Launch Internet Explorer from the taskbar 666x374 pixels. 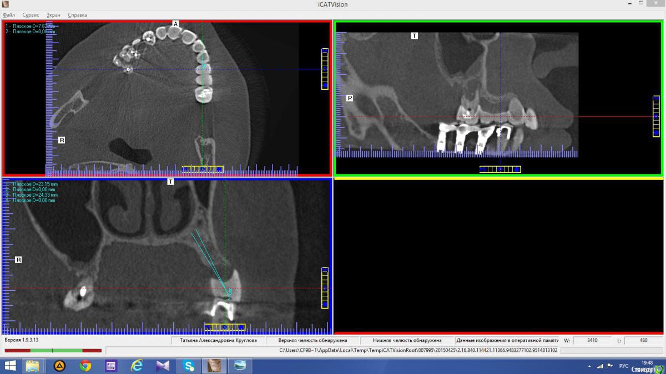(x=137, y=366)
